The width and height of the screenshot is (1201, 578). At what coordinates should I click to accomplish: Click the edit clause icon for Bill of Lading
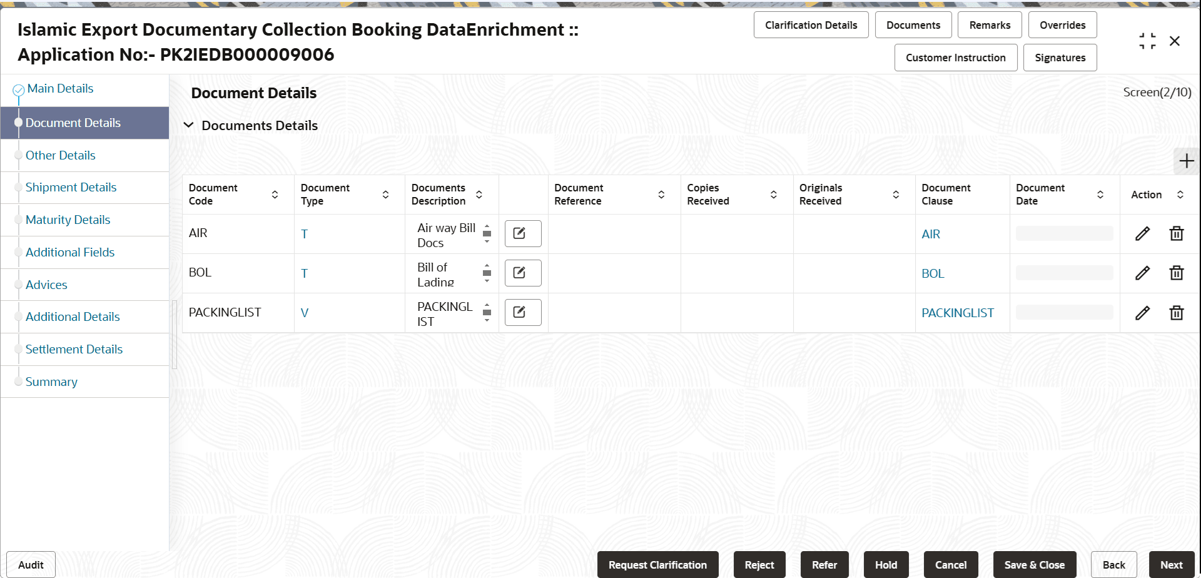[x=523, y=273]
